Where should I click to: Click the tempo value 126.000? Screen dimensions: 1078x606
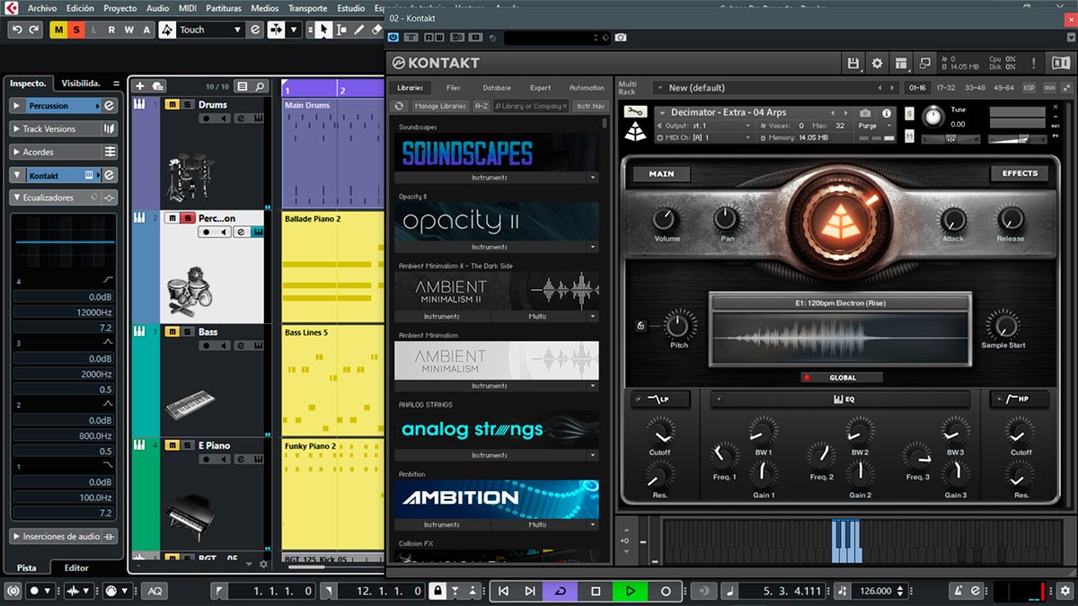[877, 591]
